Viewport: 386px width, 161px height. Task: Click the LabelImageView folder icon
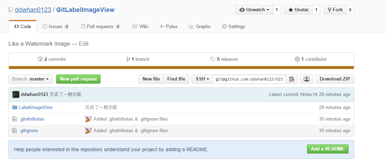point(15,107)
